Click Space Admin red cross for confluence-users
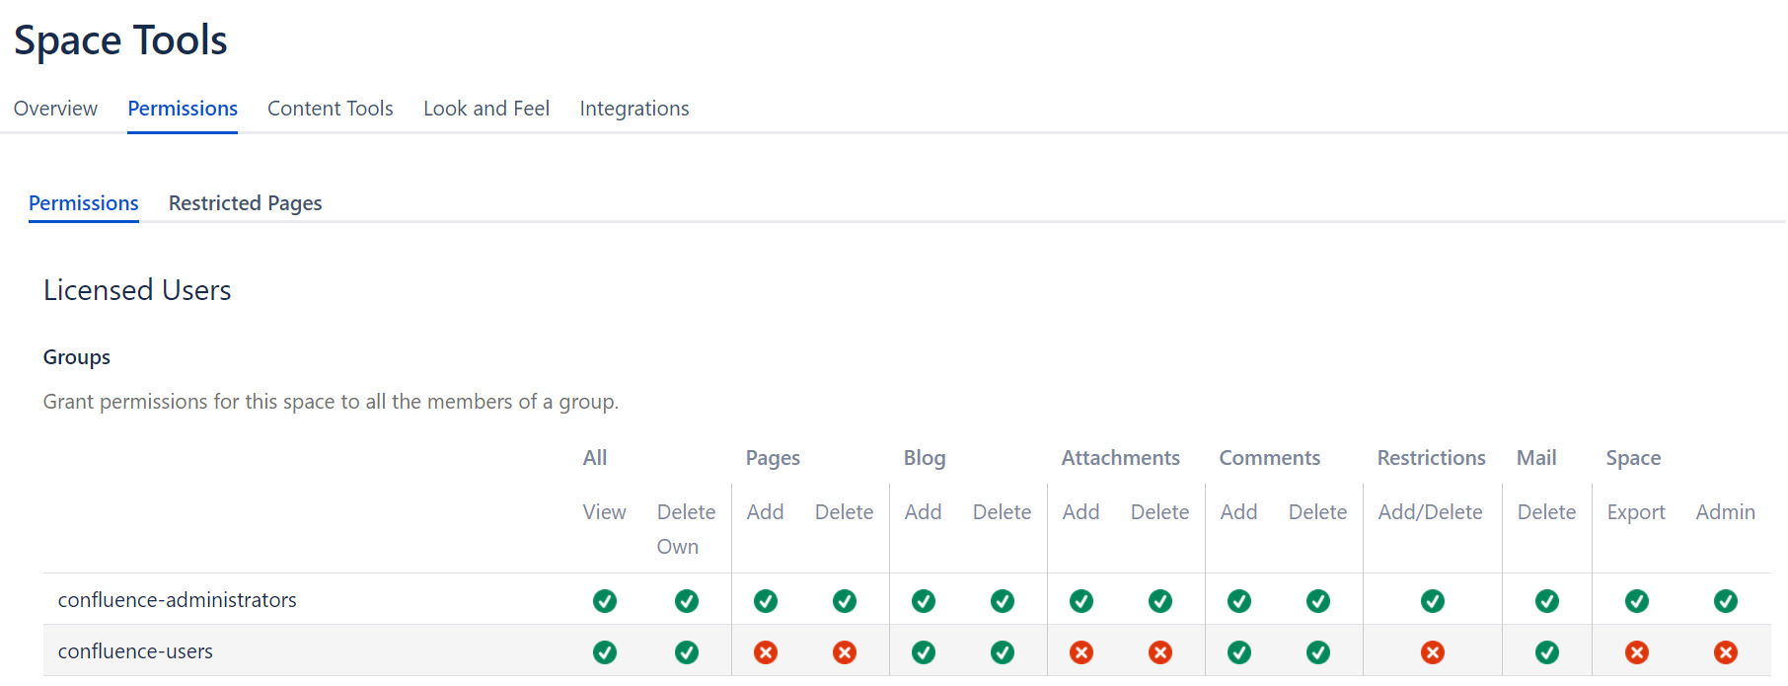Viewport: 1788px width, 686px height. (x=1726, y=652)
